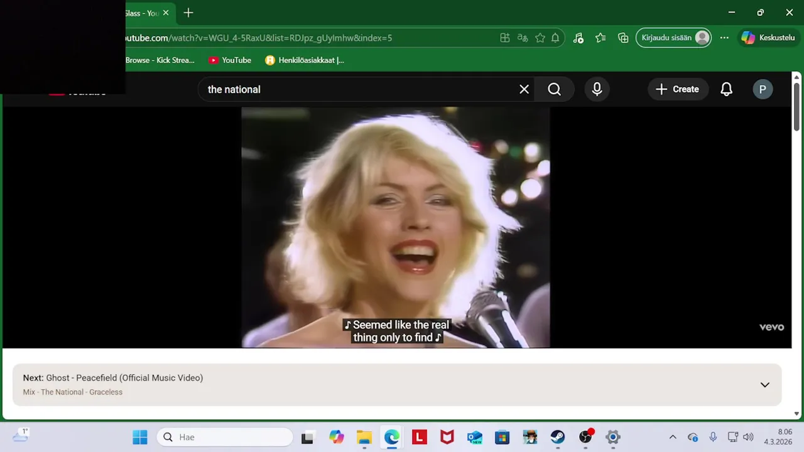Start voice search with microphone icon
804x452 pixels.
[597, 89]
